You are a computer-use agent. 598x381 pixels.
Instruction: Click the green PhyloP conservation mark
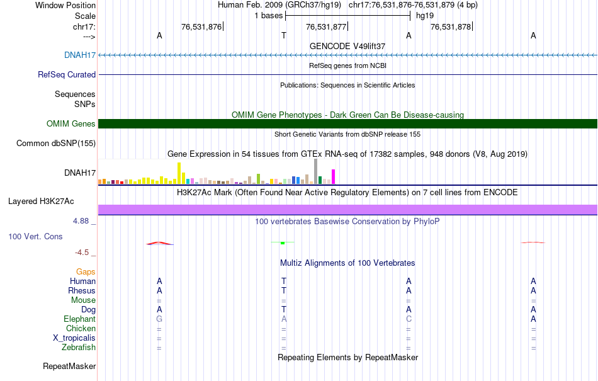point(283,243)
